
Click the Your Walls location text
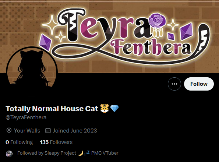pos(27,131)
